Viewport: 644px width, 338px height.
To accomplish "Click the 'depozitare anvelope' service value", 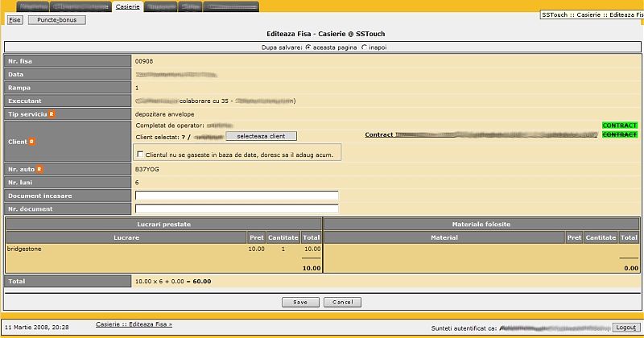I will (x=165, y=114).
